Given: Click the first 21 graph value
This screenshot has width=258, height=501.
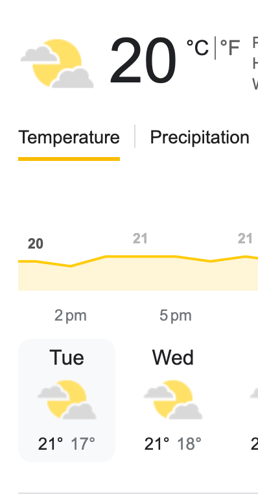Looking at the screenshot, I should click(140, 239).
